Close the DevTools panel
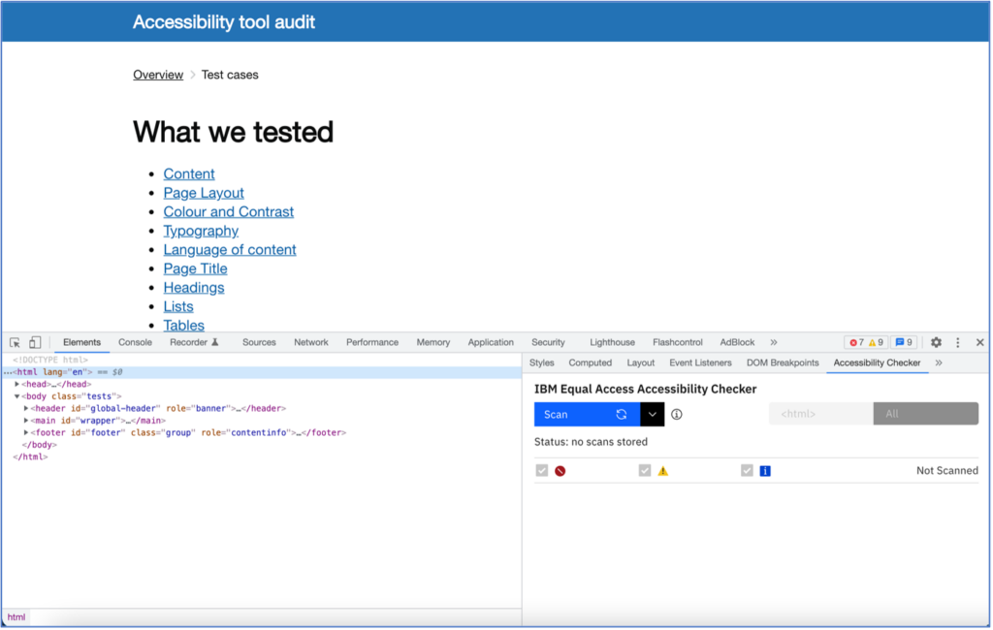 pos(979,342)
